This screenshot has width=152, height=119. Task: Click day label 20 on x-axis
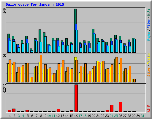coord(94,116)
